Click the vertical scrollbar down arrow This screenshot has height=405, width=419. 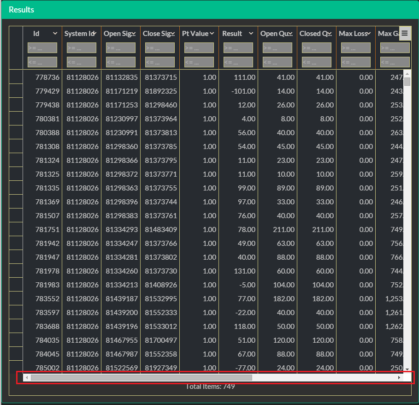click(407, 369)
